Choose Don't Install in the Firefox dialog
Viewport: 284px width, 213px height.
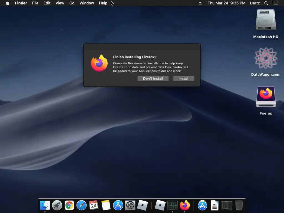pyautogui.click(x=153, y=78)
